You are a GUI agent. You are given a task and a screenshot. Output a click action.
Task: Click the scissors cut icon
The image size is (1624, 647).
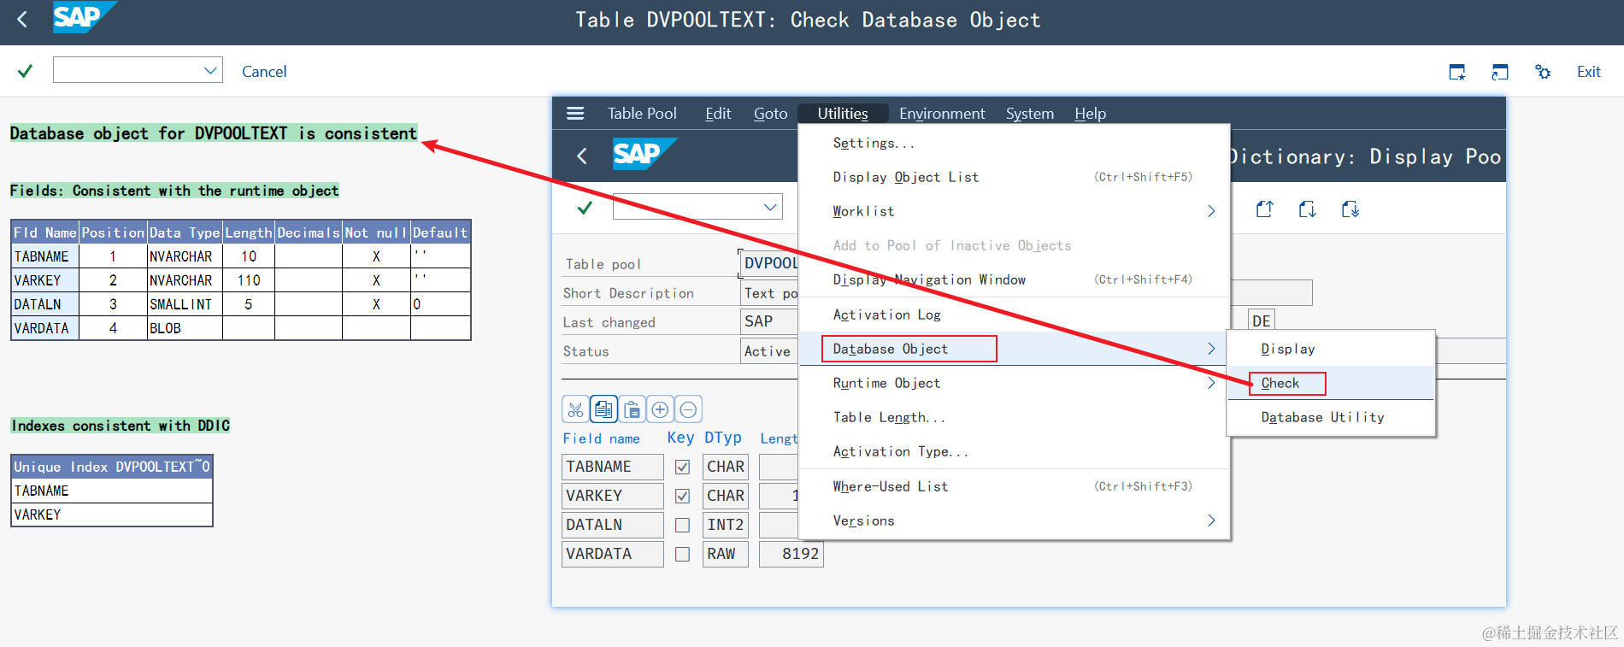[575, 410]
